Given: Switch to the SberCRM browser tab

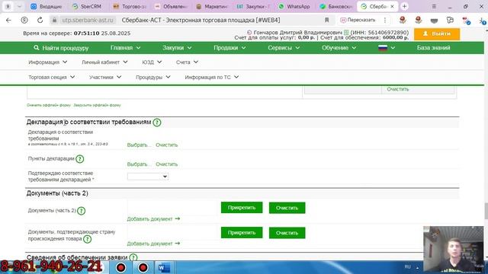Looking at the screenshot, I should click(x=86, y=6).
